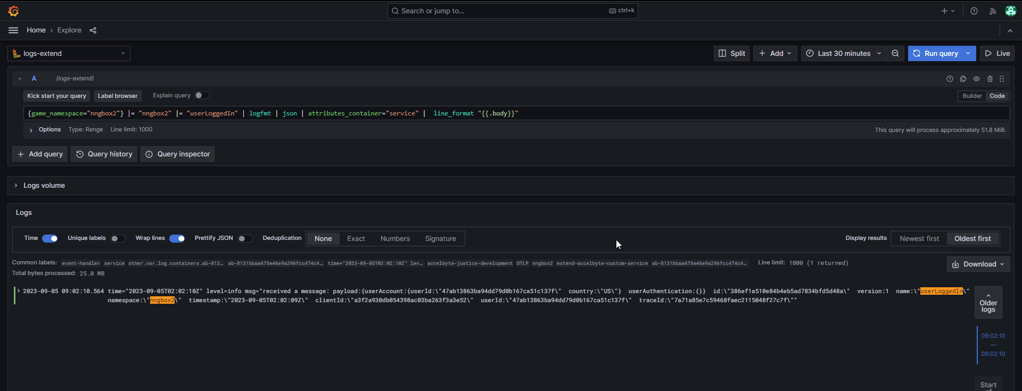The width and height of the screenshot is (1022, 391).
Task: Collapse query row A chevron
Action: coord(20,79)
